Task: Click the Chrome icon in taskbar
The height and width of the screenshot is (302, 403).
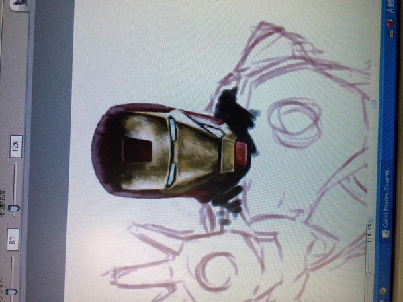Action: tap(383, 291)
